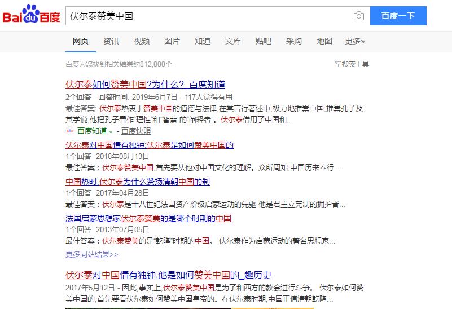This screenshot has height=309, width=452.
Task: Open result 中国热时,伏尔泰为什么赞扬清朝中国的制
Action: pos(138,182)
